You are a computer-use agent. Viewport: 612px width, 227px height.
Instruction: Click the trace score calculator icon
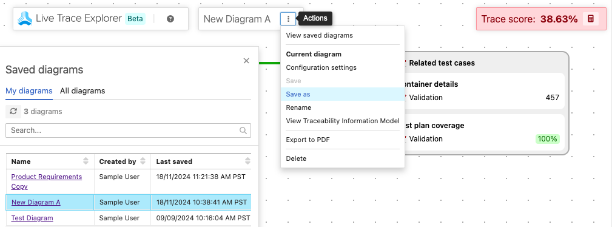click(x=591, y=19)
